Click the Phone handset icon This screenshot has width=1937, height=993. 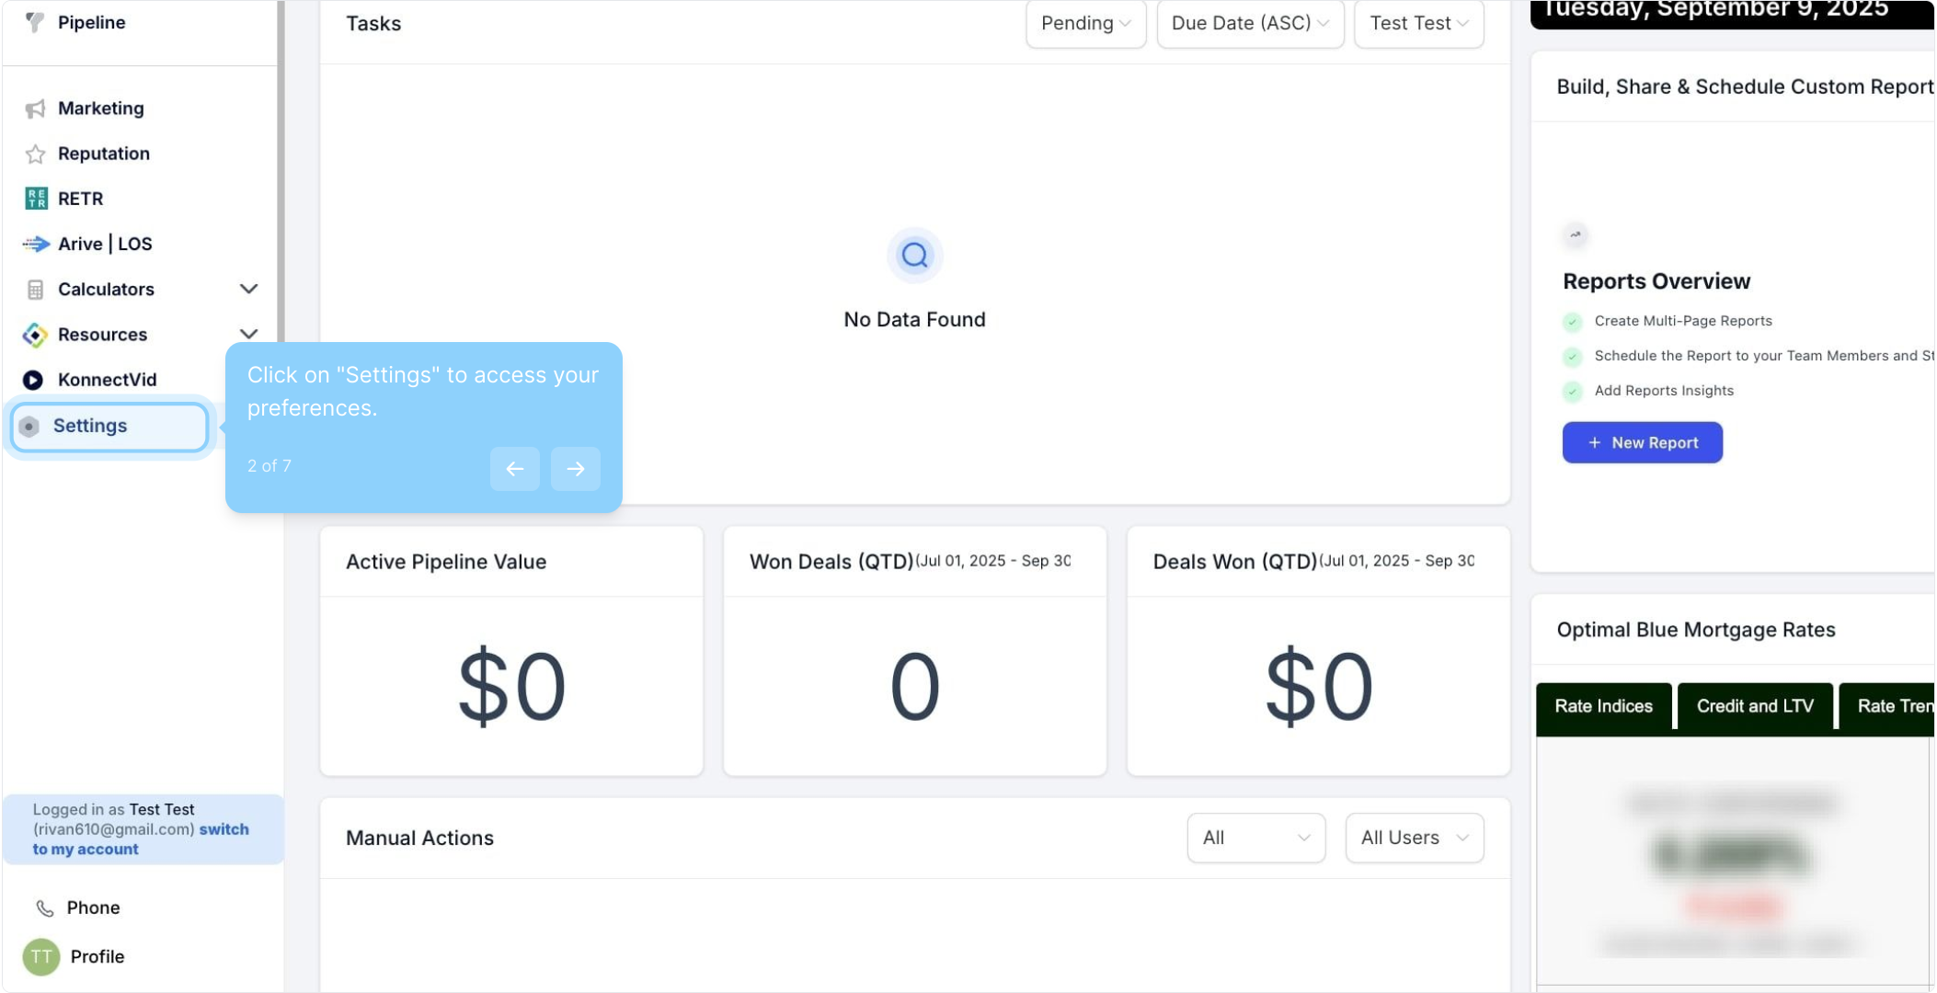click(44, 908)
